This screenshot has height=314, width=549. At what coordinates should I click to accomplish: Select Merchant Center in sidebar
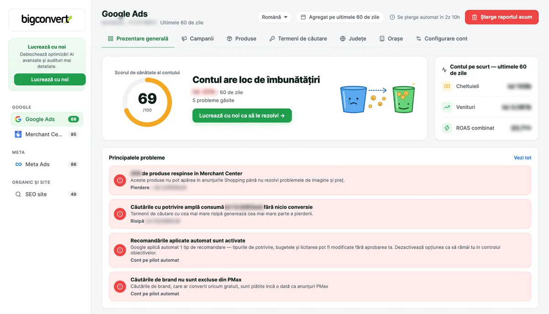(x=47, y=134)
